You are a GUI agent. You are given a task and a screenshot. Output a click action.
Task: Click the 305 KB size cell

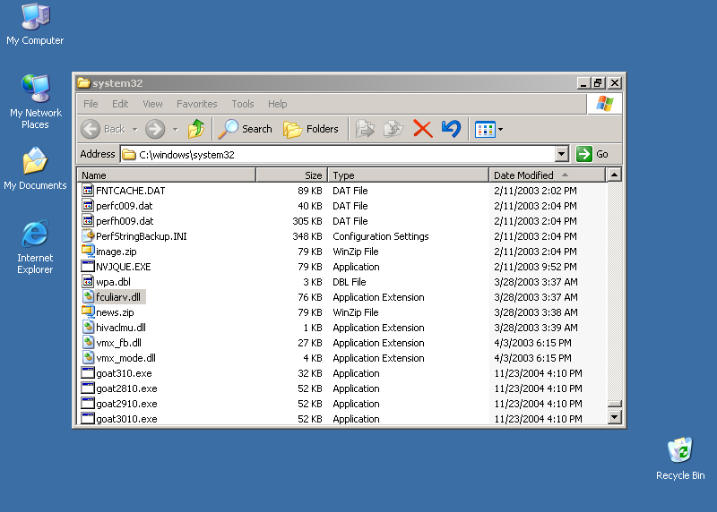[307, 221]
